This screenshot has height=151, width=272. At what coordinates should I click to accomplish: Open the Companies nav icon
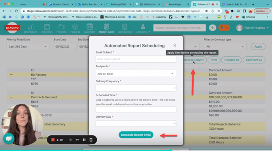tap(125, 28)
